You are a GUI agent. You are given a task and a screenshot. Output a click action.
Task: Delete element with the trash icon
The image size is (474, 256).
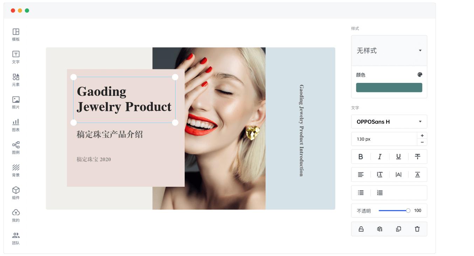tap(417, 229)
